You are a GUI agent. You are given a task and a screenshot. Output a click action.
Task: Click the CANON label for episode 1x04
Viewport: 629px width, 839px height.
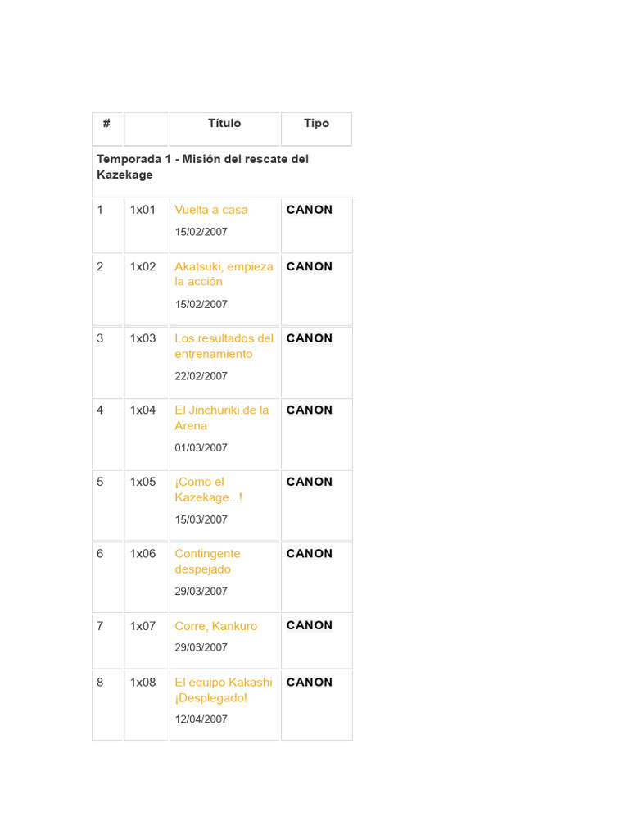pyautogui.click(x=310, y=410)
